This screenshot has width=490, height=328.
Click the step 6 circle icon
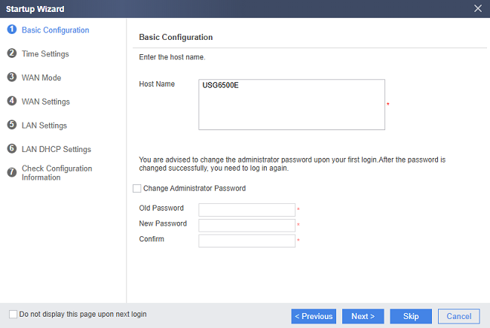coord(12,148)
